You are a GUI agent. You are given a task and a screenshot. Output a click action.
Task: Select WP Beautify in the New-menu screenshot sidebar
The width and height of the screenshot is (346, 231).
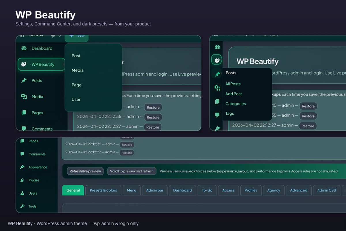point(41,64)
